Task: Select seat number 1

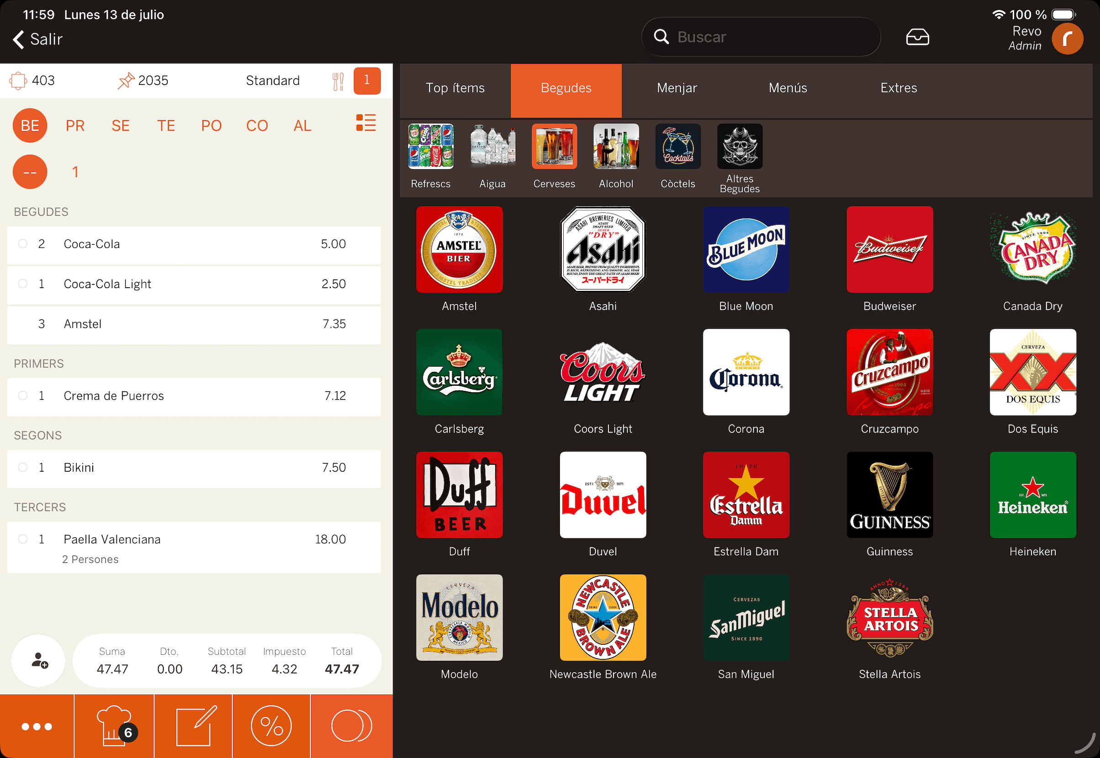Action: (75, 172)
